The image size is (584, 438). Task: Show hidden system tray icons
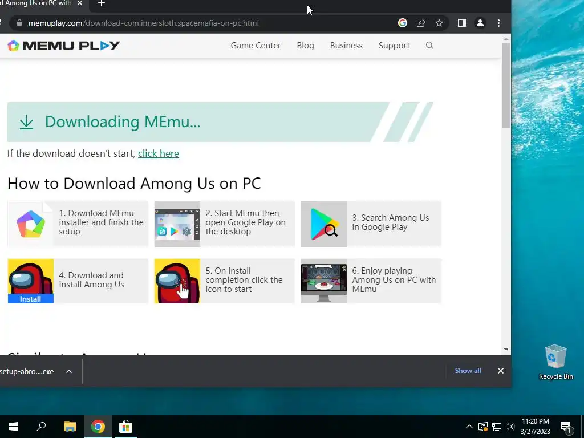(469, 427)
